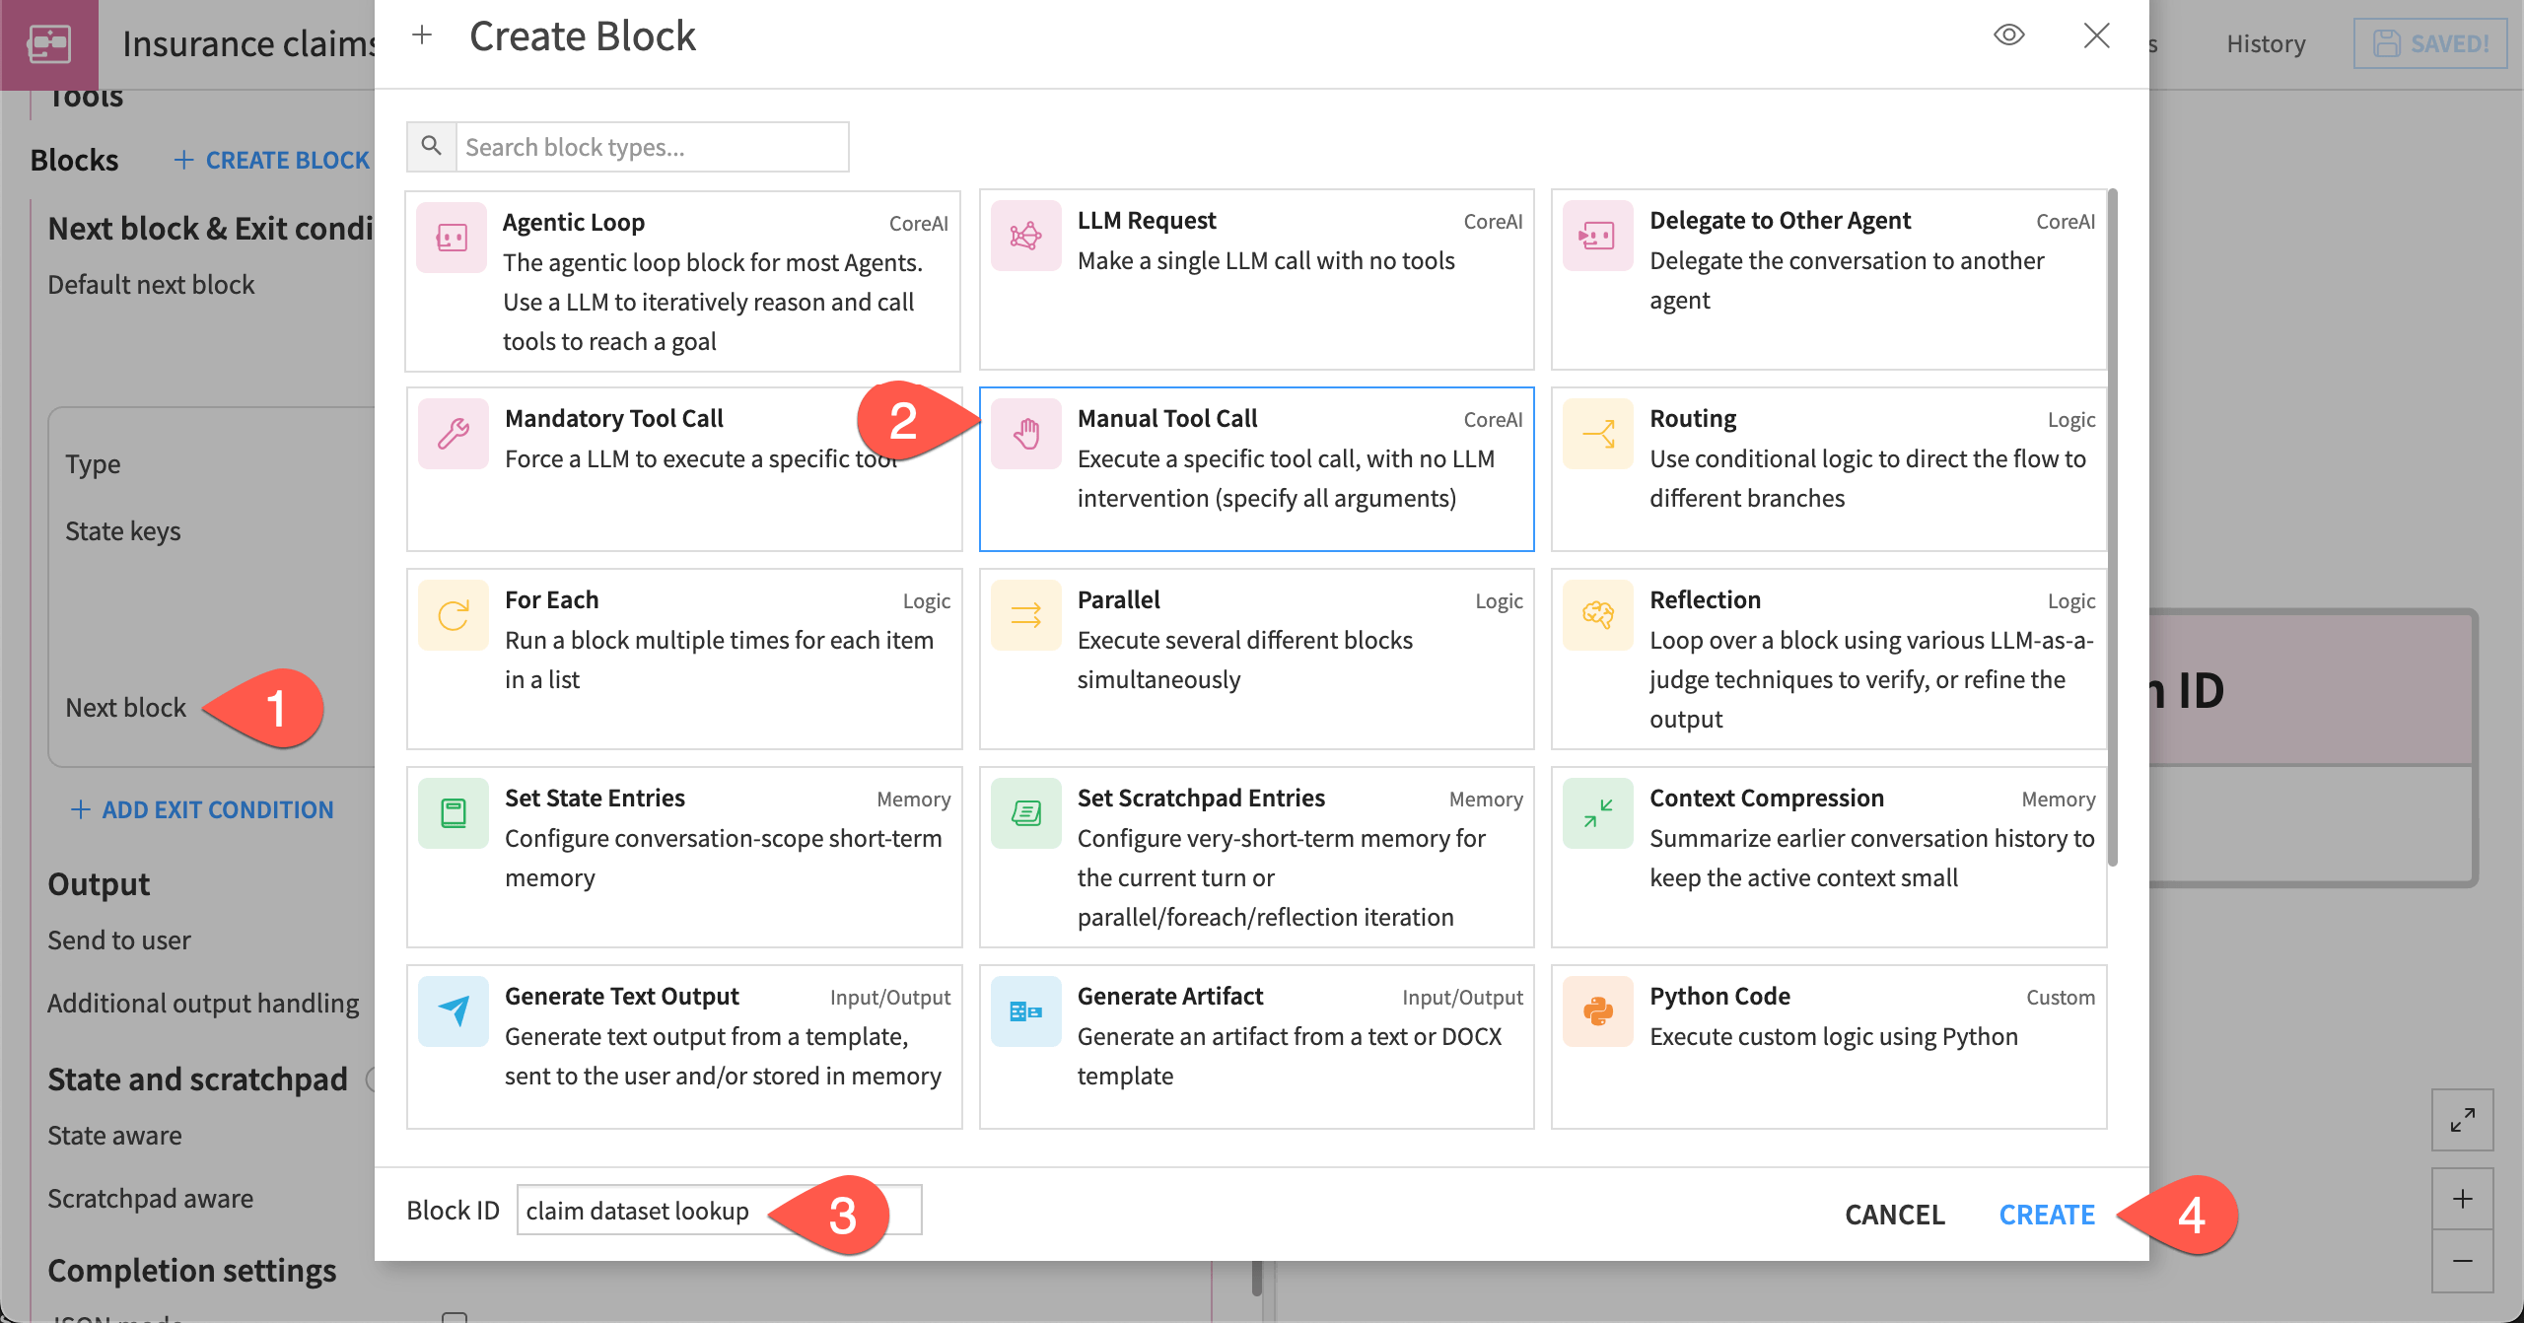The height and width of the screenshot is (1323, 2524).
Task: Click the Mandatory Tool Call wrench icon
Action: 453,433
